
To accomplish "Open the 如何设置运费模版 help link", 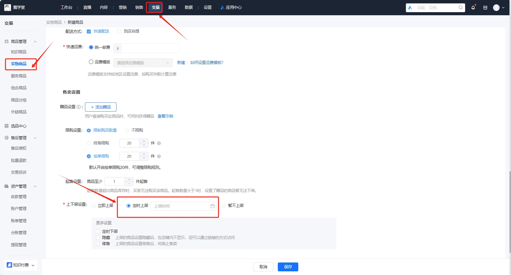I will [206, 62].
